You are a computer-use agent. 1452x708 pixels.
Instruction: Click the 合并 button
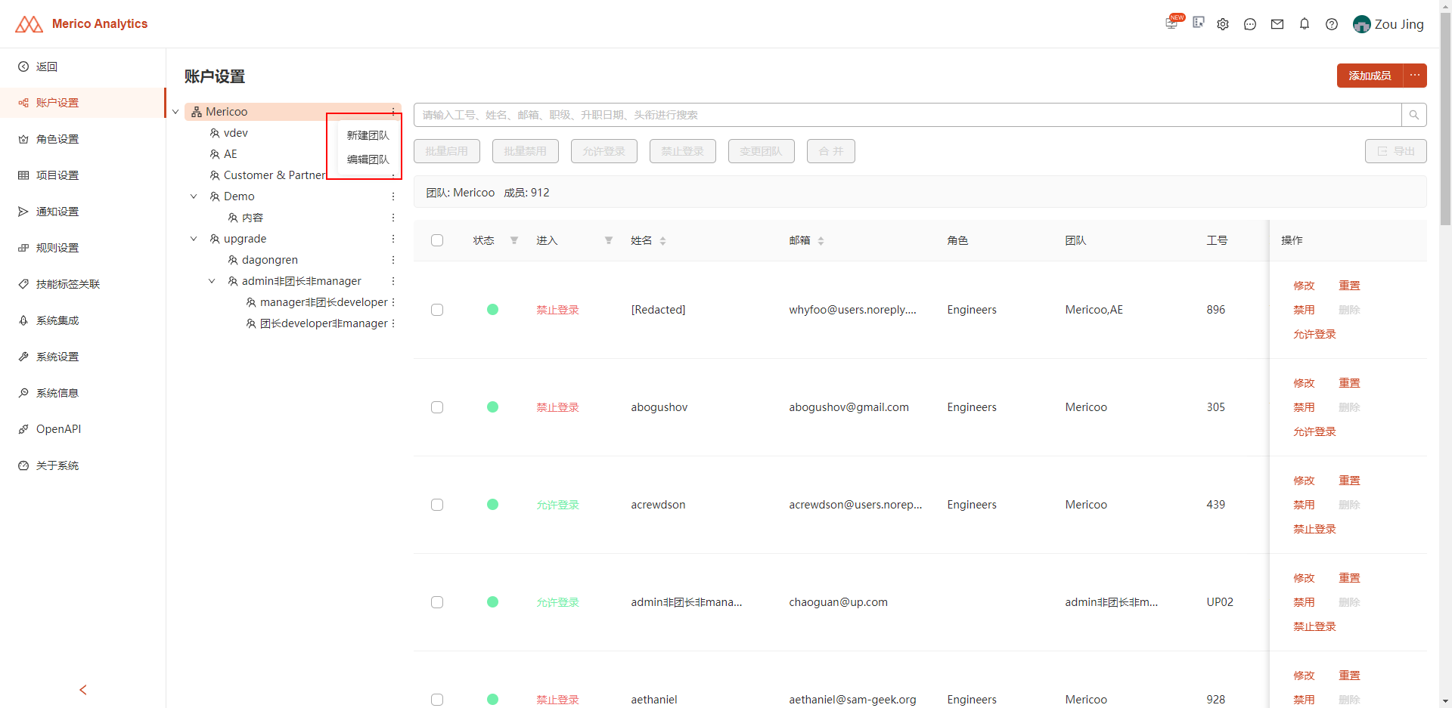point(831,151)
